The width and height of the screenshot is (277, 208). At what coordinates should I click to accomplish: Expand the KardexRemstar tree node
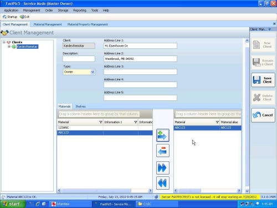click(x=9, y=47)
